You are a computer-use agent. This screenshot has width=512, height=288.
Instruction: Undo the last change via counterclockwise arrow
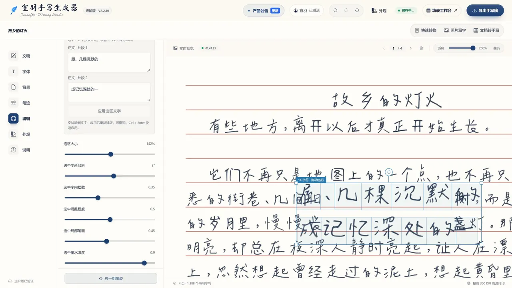[x=335, y=10]
